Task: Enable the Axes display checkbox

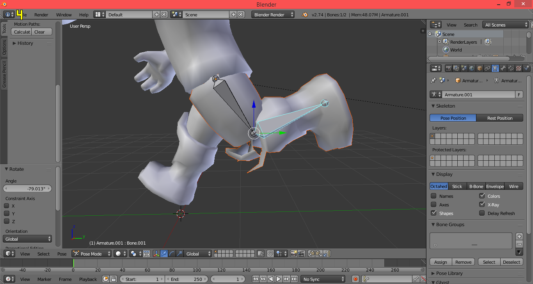Action: pyautogui.click(x=434, y=204)
